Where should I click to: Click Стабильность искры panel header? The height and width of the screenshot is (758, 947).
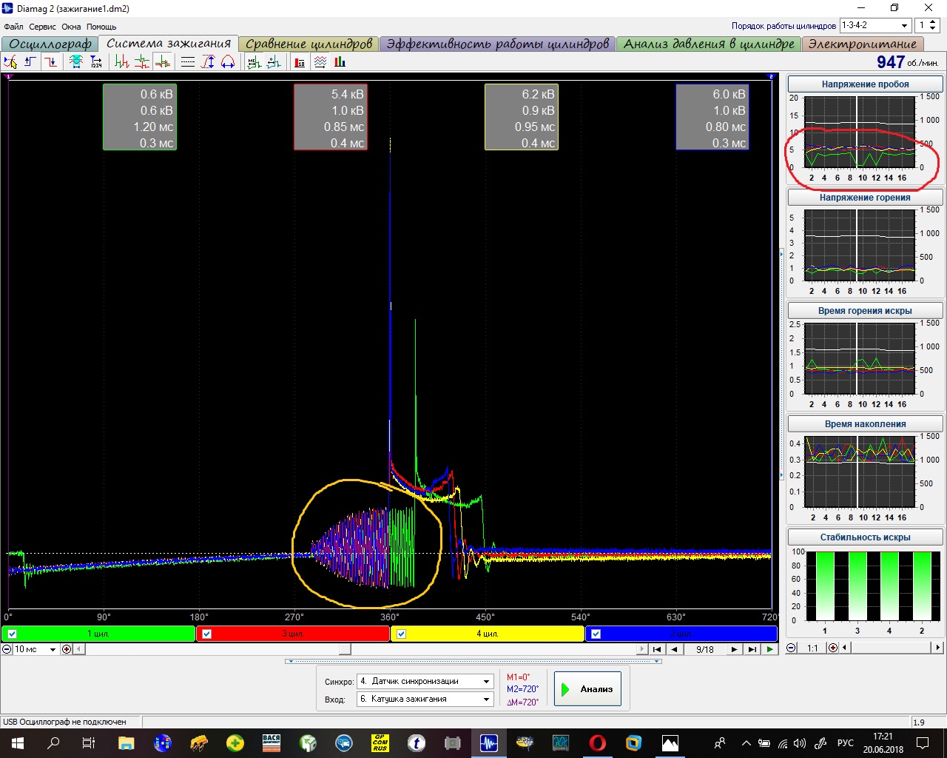tap(865, 537)
